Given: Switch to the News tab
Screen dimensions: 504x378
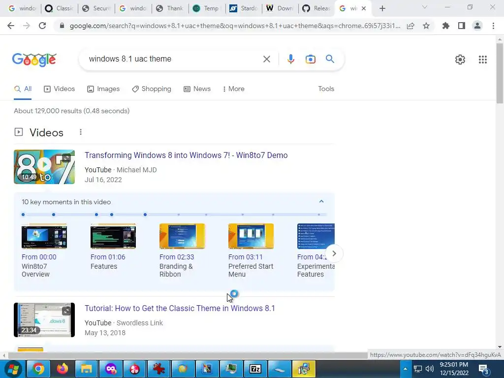Looking at the screenshot, I should pos(197,89).
